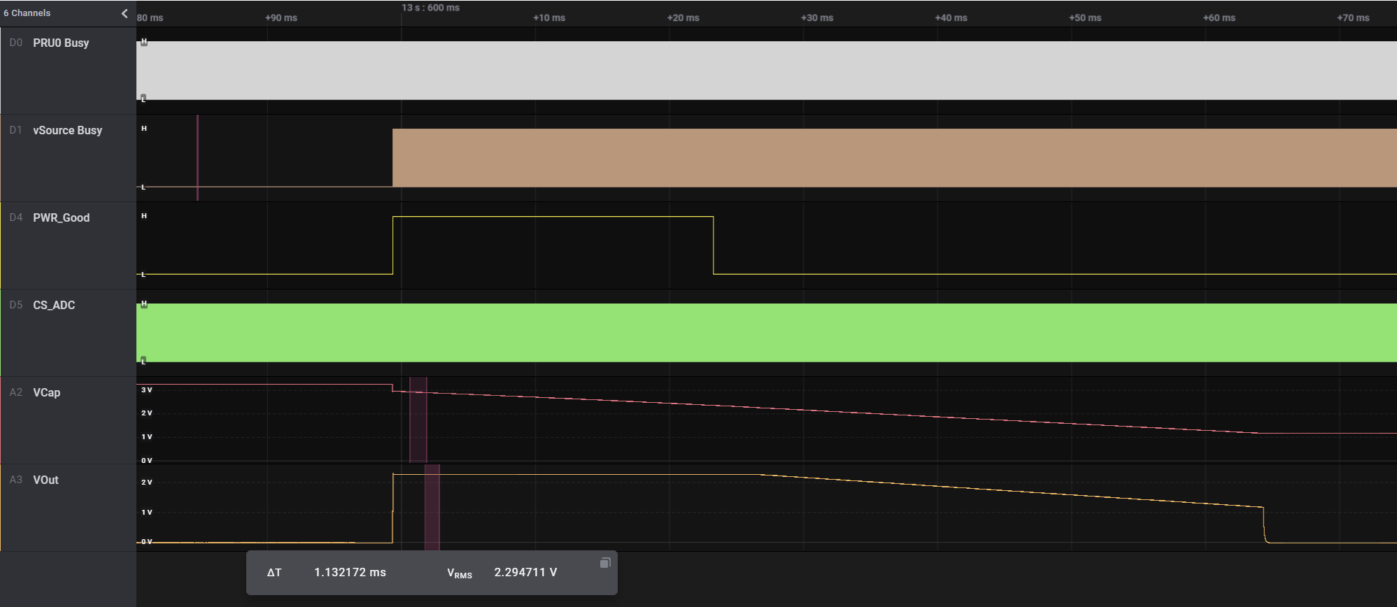This screenshot has width=1397, height=607.
Task: Click the +40 ms tick on time ruler
Action: pos(951,18)
